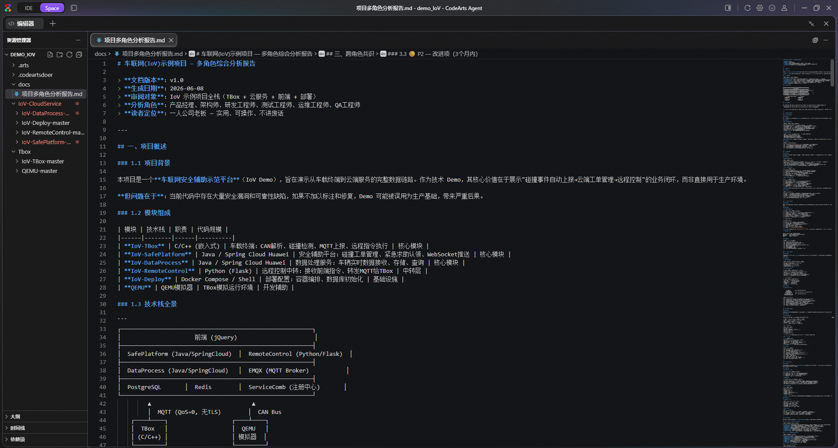Click the QEMU模拟器 table row
This screenshot has height=448, width=838.
[206, 287]
